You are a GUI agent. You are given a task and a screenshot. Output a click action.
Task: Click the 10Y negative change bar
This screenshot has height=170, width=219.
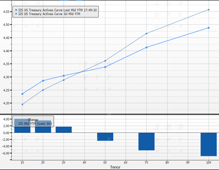(x=209, y=144)
